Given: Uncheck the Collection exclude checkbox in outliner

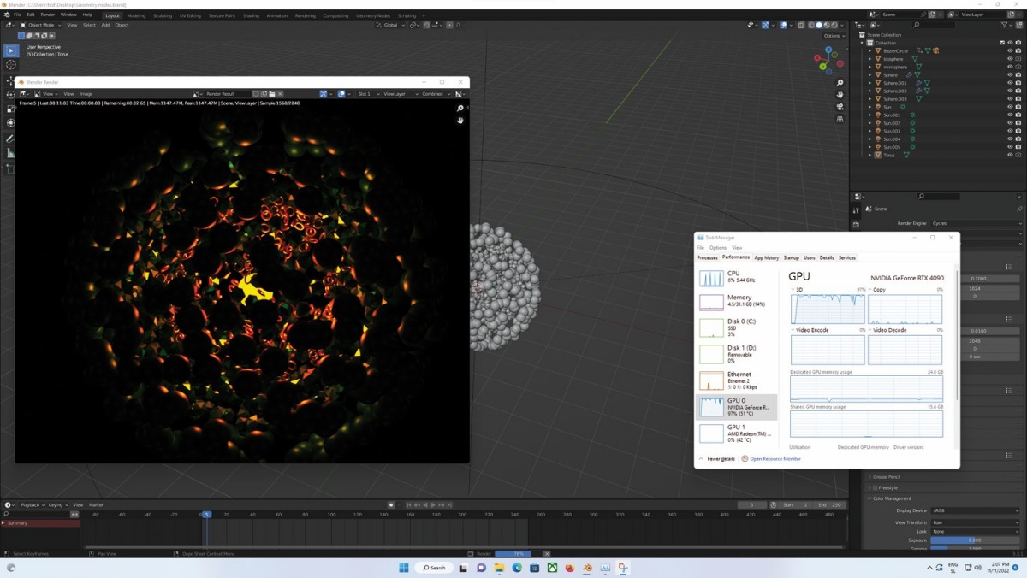Looking at the screenshot, I should pyautogui.click(x=1002, y=43).
